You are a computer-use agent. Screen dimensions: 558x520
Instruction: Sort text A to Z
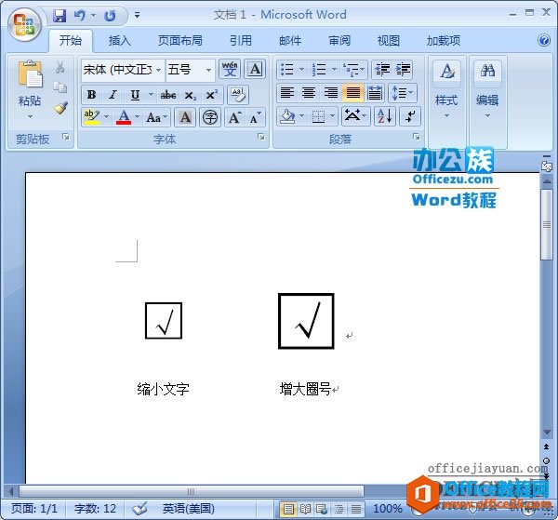385,116
